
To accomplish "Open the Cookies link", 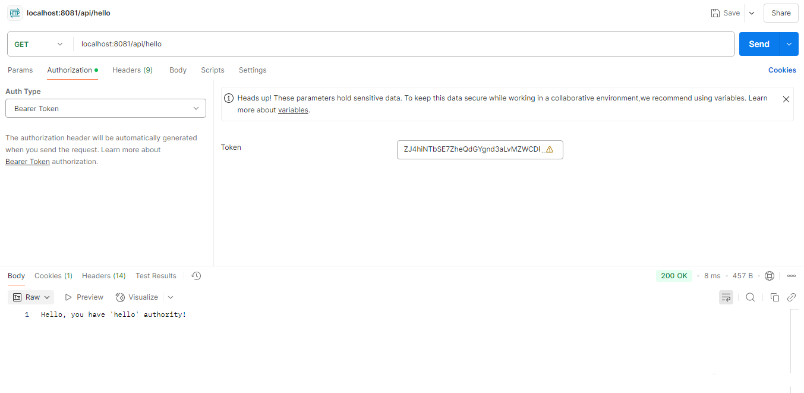I will pos(782,70).
